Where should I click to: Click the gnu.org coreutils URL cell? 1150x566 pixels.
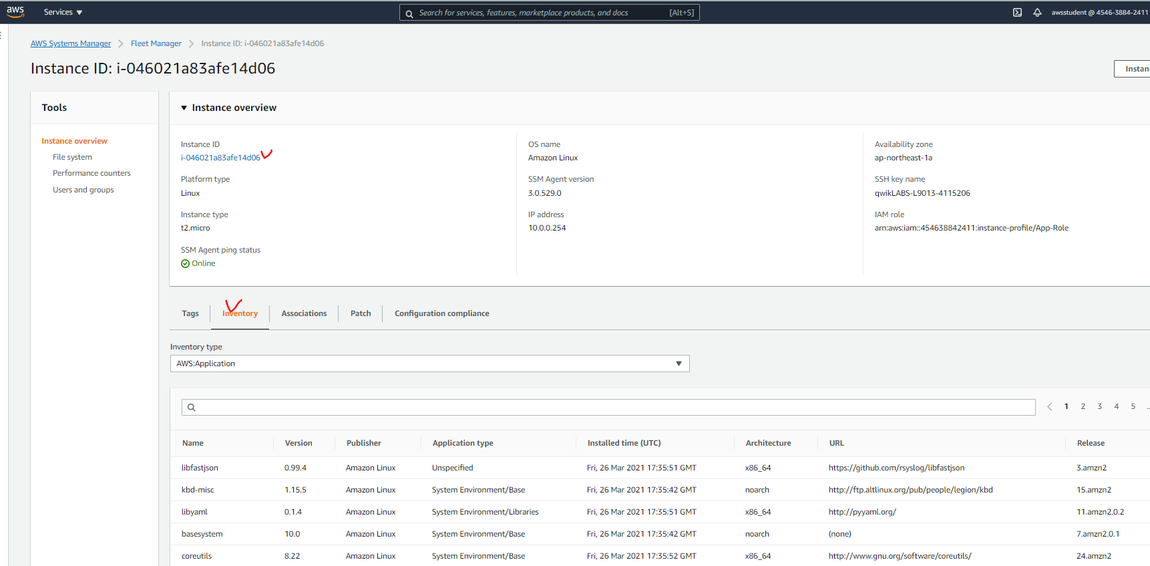coord(900,556)
